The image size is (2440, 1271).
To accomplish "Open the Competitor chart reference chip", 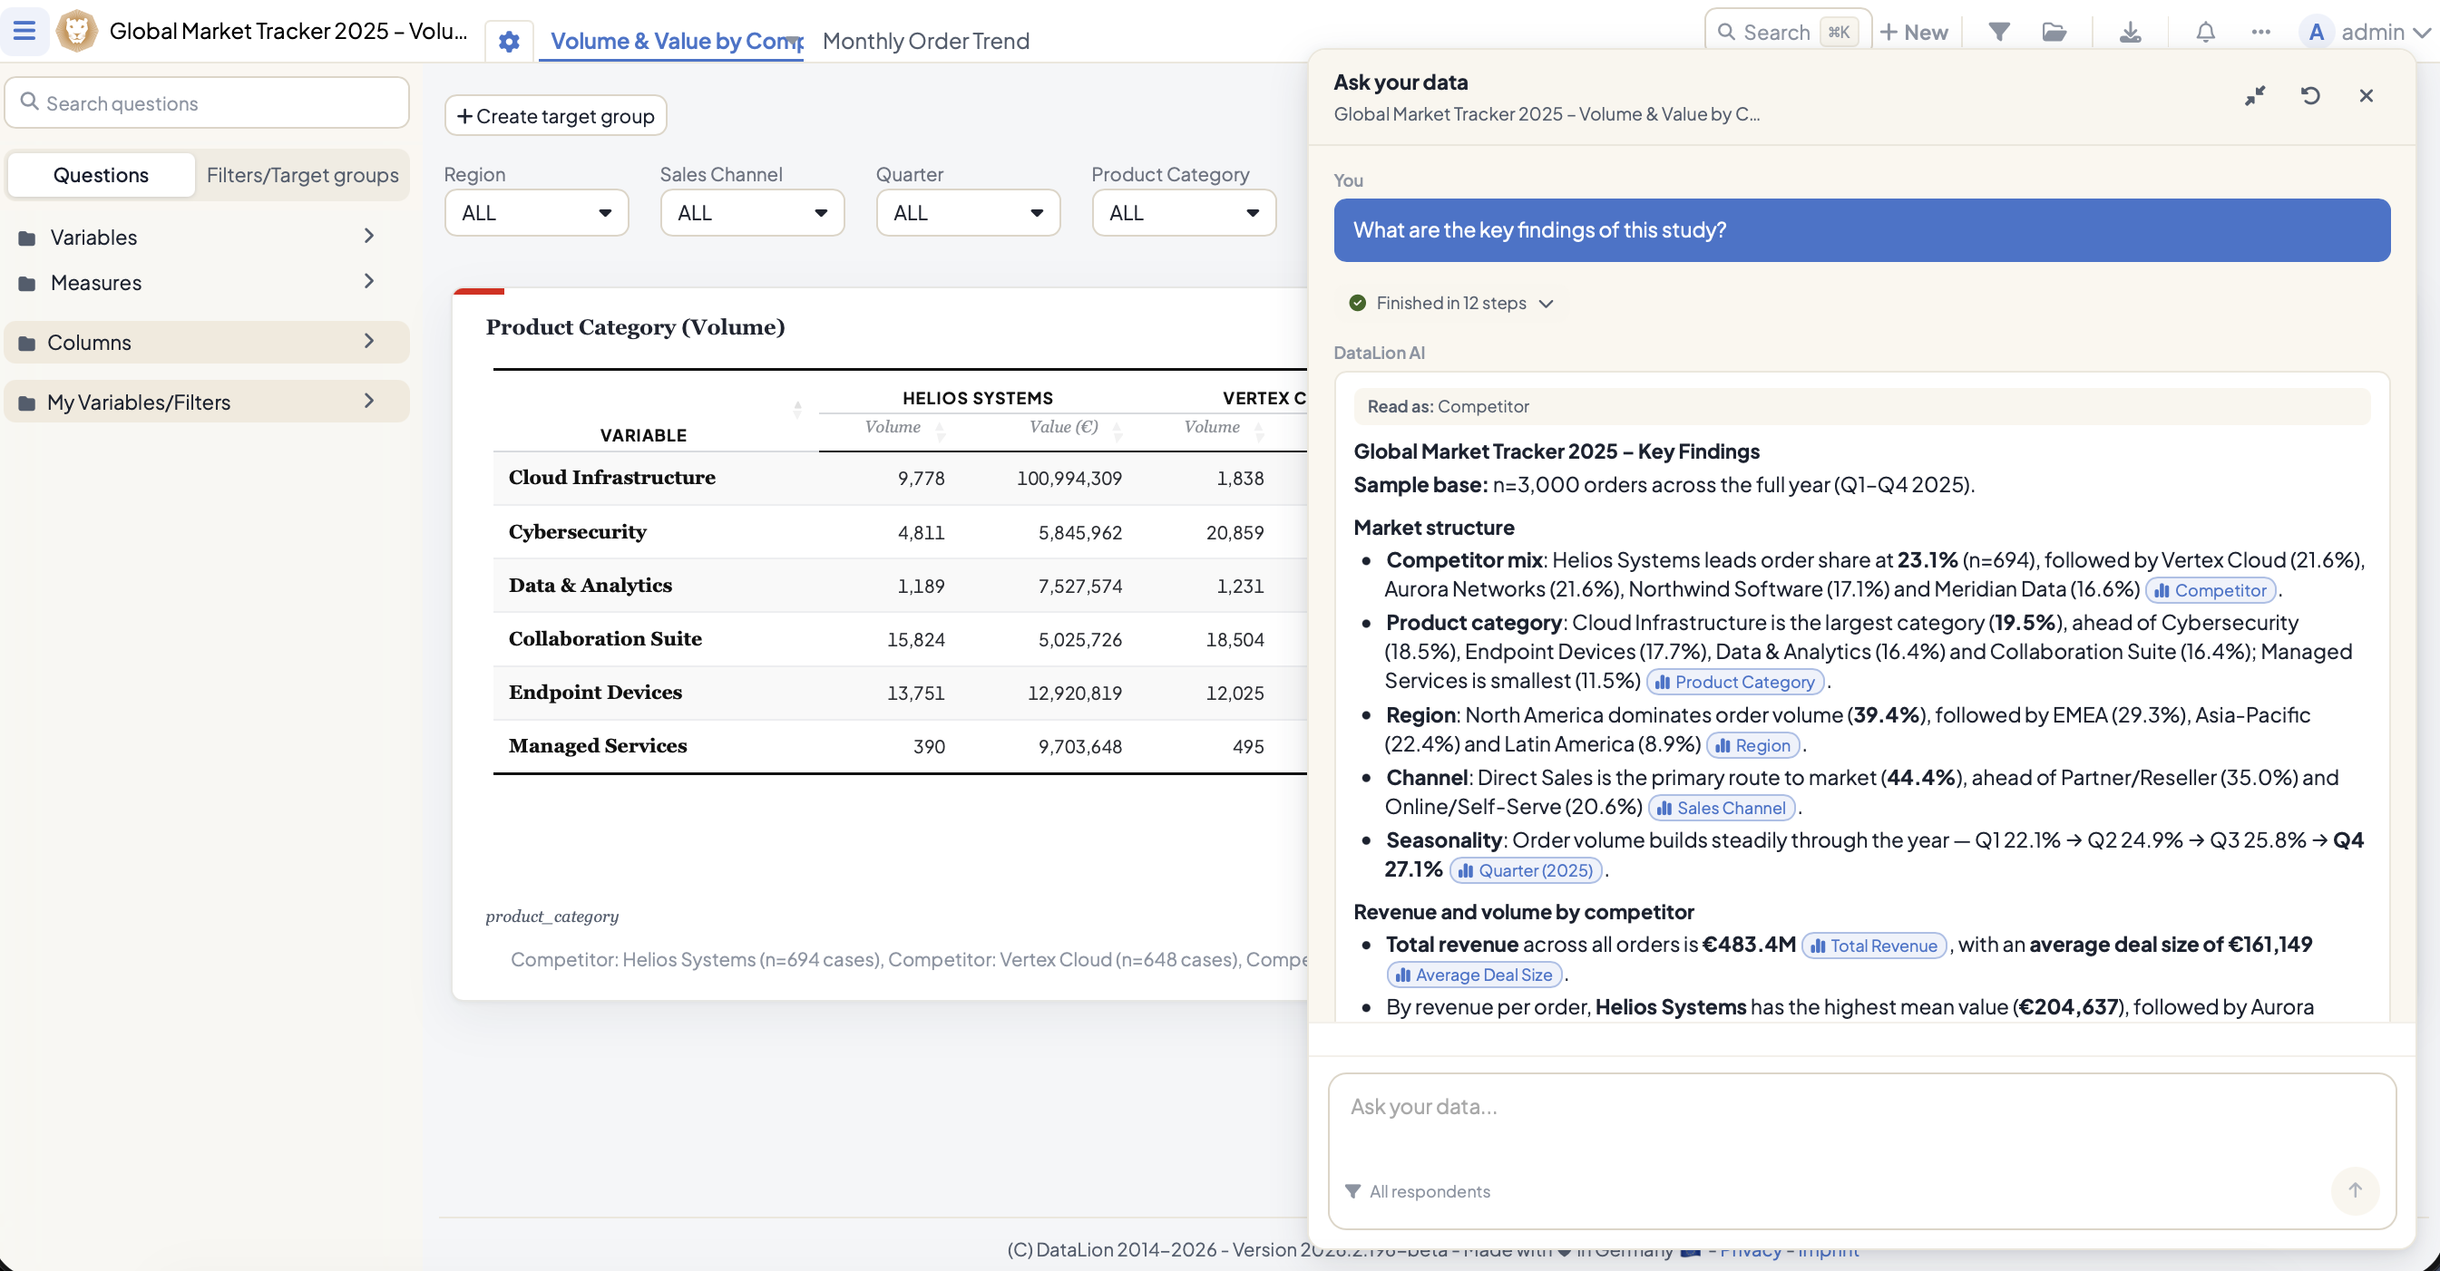I will pyautogui.click(x=2211, y=589).
